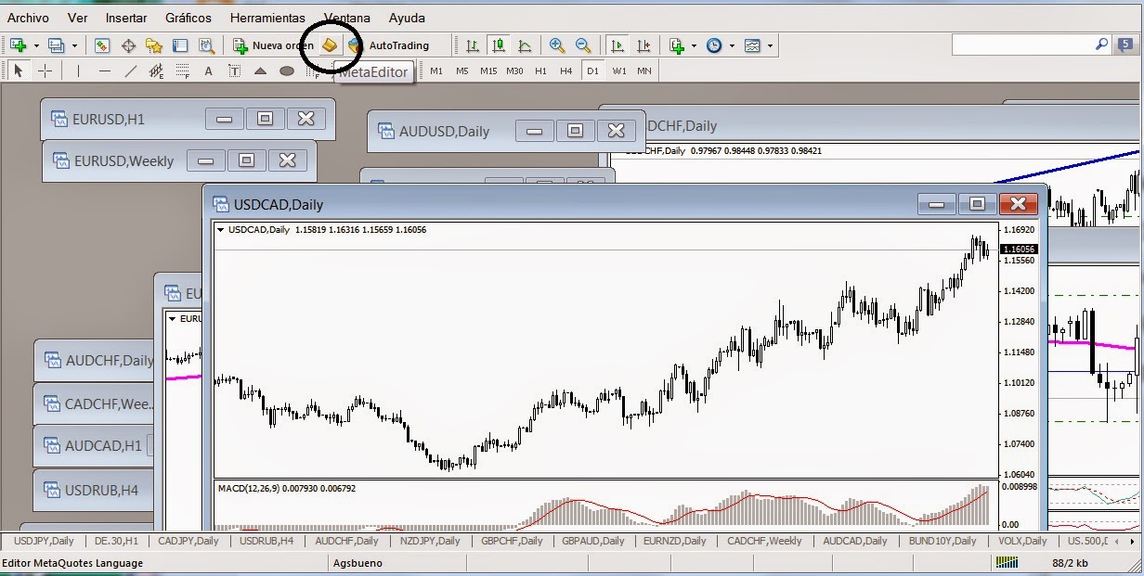1144x576 pixels.
Task: Select the Fibonacci retracement tool
Action: [x=183, y=70]
